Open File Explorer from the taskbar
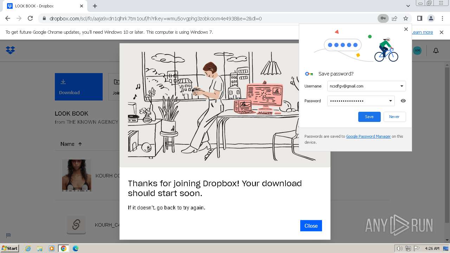 (x=40, y=248)
